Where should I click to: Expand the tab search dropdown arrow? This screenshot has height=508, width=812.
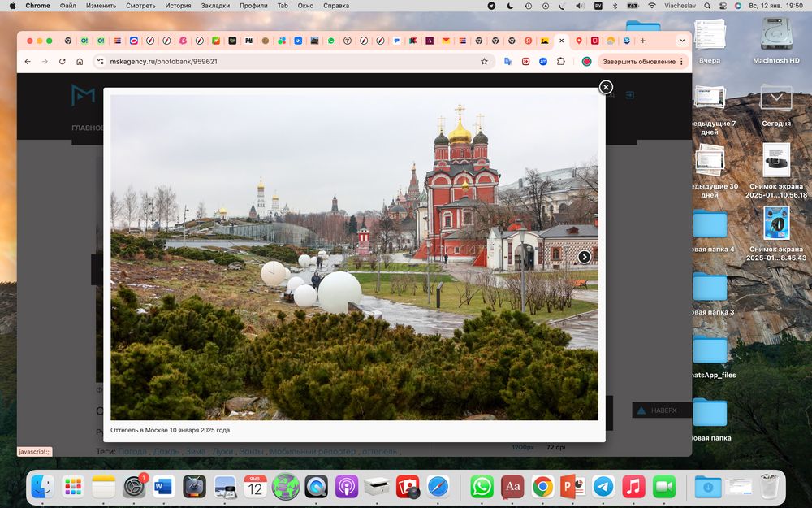click(682, 40)
